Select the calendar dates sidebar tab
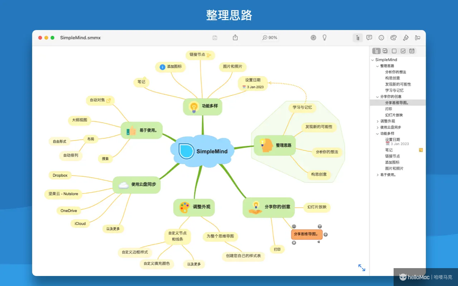The width and height of the screenshot is (458, 286). point(412,51)
